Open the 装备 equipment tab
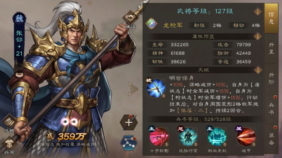The width and height of the screenshot is (282, 158). pyautogui.click(x=271, y=139)
